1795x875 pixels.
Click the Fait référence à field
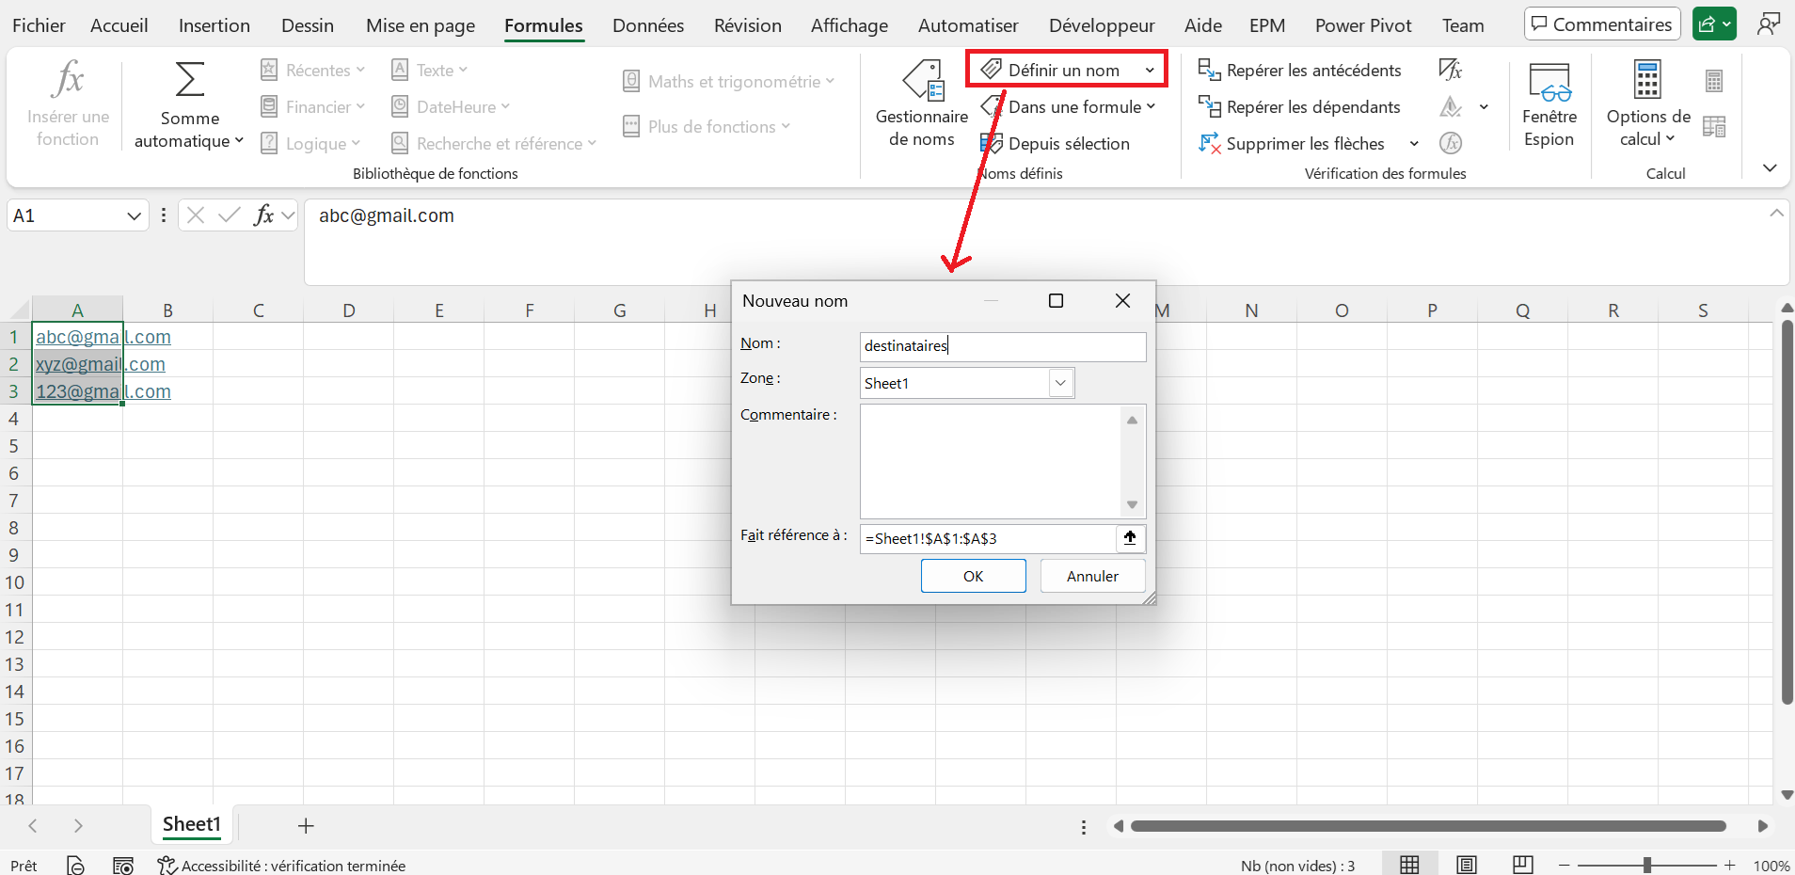point(988,538)
